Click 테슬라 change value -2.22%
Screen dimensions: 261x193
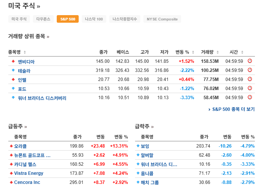pos(187,70)
